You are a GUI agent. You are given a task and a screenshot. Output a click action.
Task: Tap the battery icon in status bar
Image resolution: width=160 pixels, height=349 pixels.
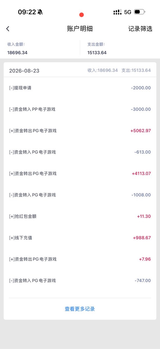(x=140, y=12)
